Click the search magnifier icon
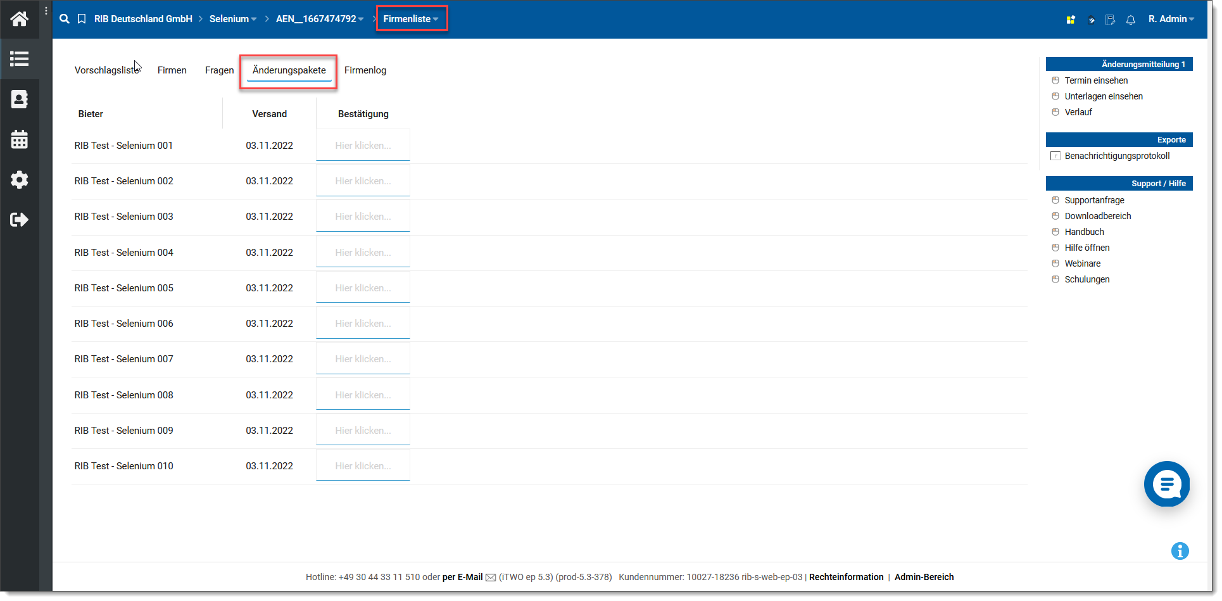The width and height of the screenshot is (1222, 601). (x=65, y=19)
